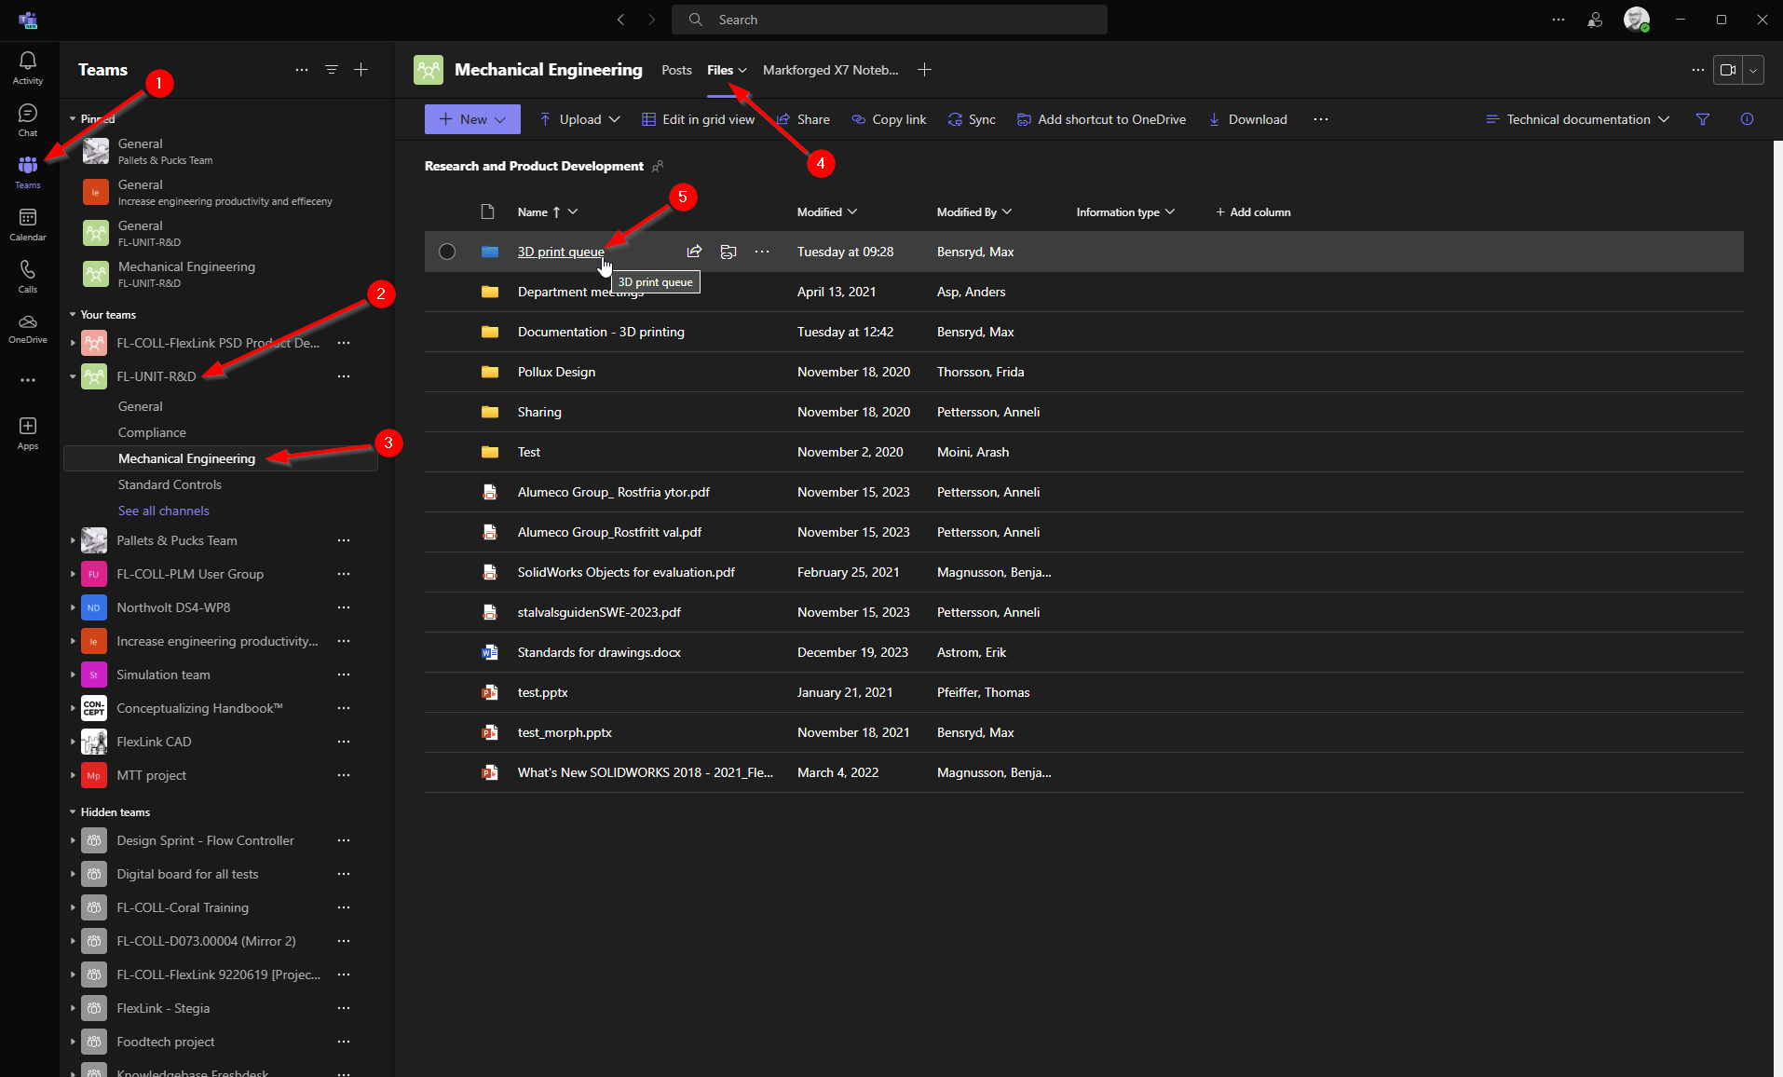Screen dimensions: 1783x1077
Task: Open Documentation - 3D printing folder
Action: (x=601, y=332)
